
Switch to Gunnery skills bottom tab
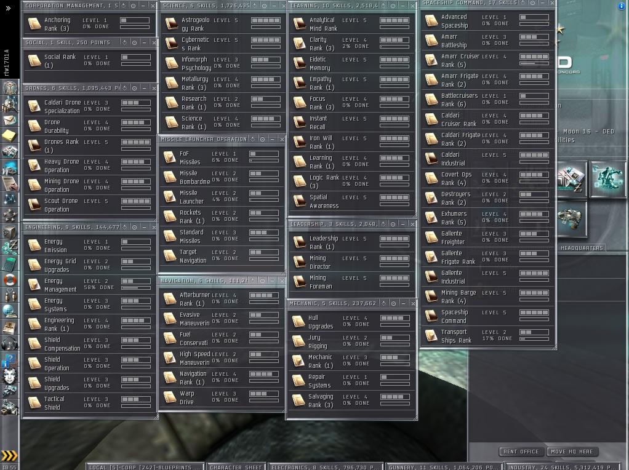click(443, 467)
